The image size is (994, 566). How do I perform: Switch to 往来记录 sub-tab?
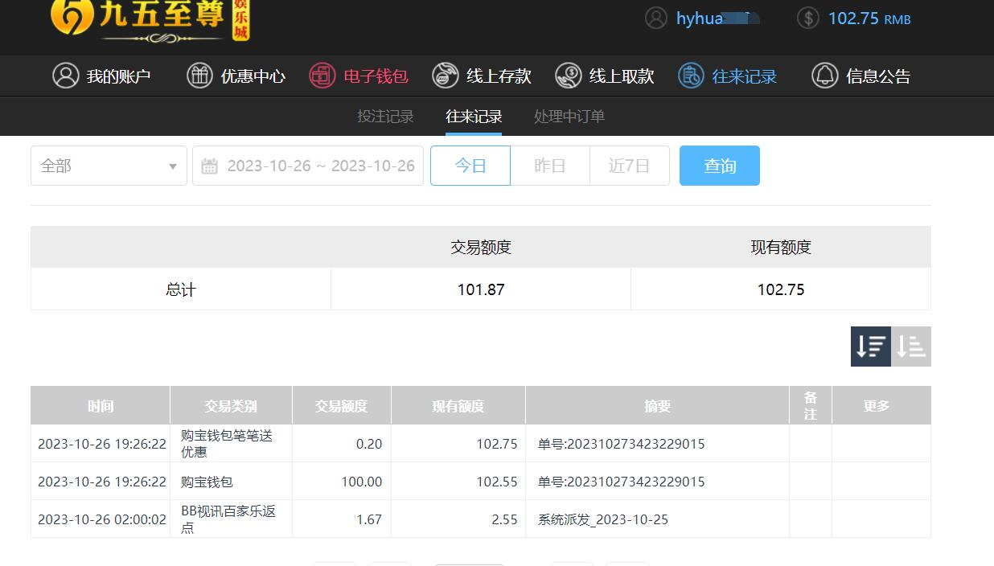[474, 117]
